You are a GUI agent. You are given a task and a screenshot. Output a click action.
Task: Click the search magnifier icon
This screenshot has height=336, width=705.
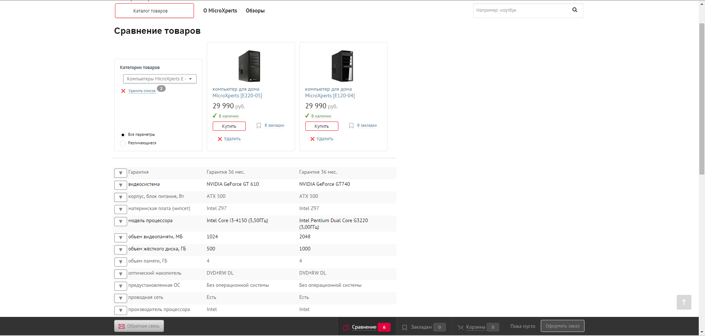575,10
